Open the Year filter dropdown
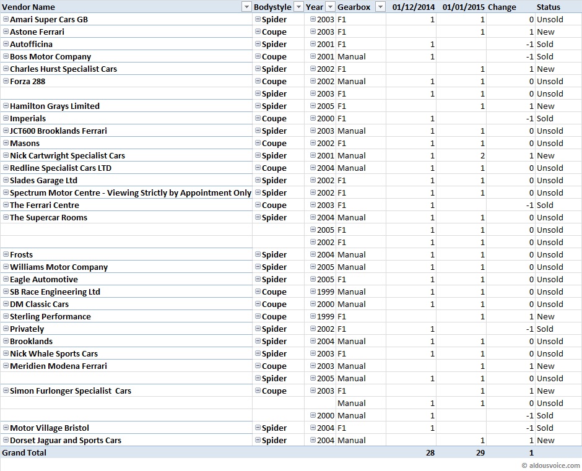The width and height of the screenshot is (582, 471). tap(329, 7)
